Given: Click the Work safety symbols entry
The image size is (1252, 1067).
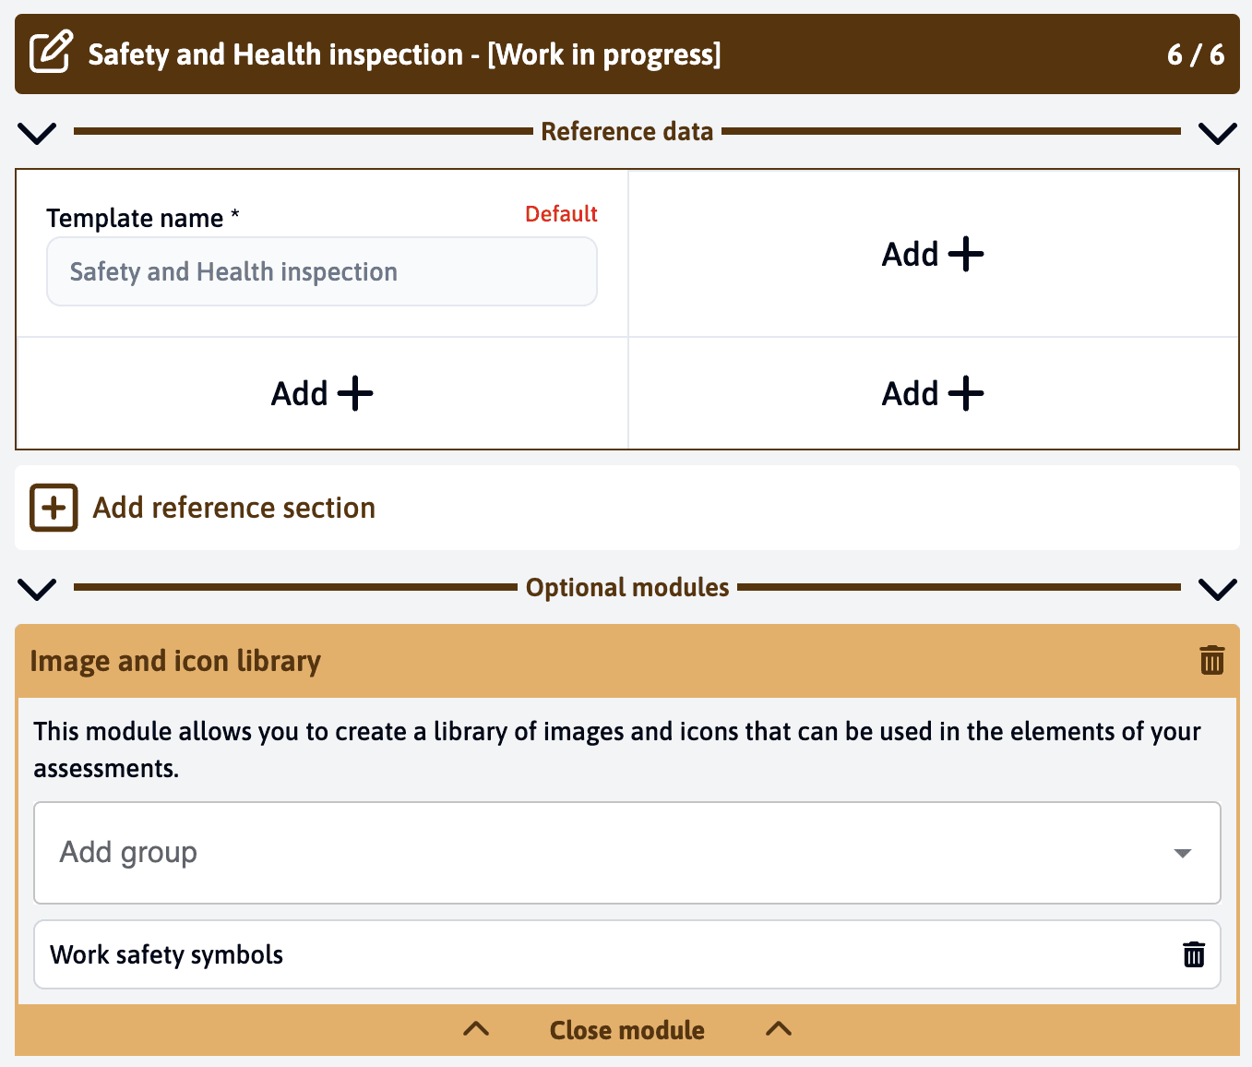Looking at the screenshot, I should pos(168,954).
